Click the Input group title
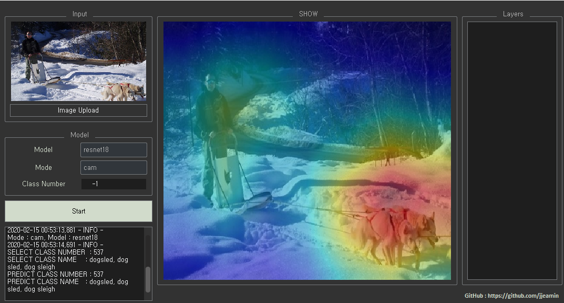This screenshot has width=564, height=303. (x=79, y=14)
